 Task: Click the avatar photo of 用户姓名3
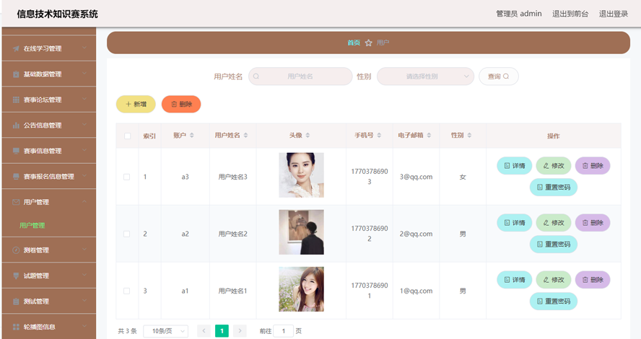point(301,175)
